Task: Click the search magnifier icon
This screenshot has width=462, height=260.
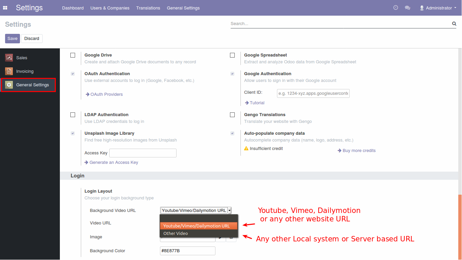Action: (x=454, y=24)
